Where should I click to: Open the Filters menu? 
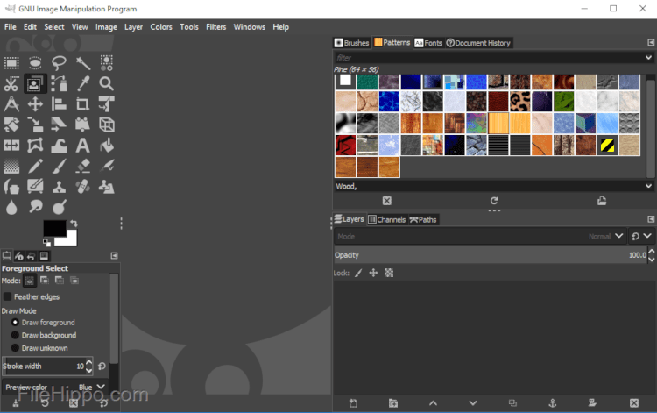coord(215,27)
